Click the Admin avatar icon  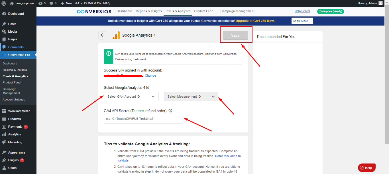point(380,3)
